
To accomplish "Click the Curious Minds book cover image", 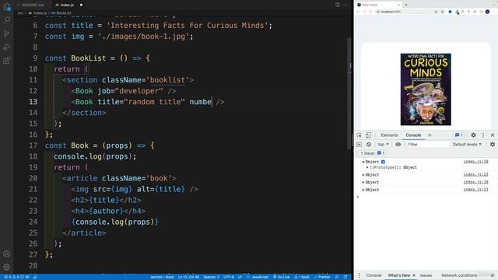I will pyautogui.click(x=426, y=89).
